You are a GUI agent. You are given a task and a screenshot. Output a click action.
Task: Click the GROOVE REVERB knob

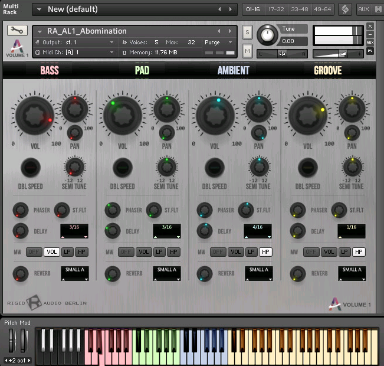[298, 273]
